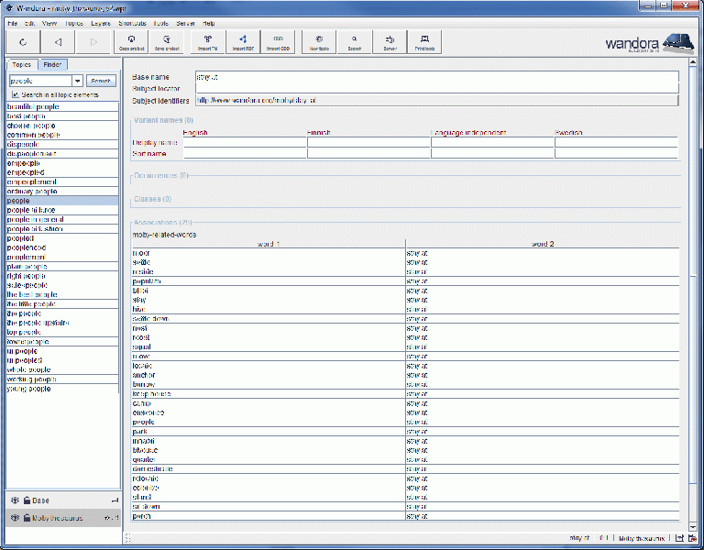704x550 pixels.
Task: Click the Subject identifiers URL field
Action: (437, 101)
